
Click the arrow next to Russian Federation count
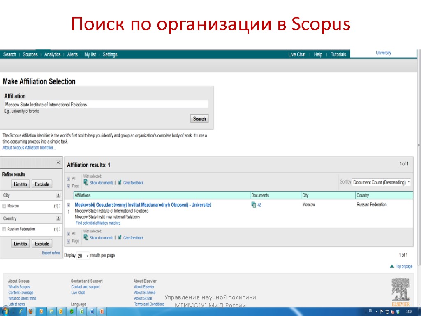tap(60, 229)
